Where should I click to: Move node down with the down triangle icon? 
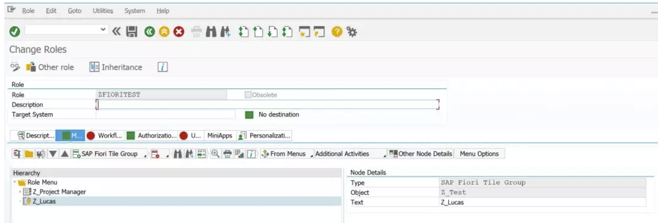coord(53,154)
